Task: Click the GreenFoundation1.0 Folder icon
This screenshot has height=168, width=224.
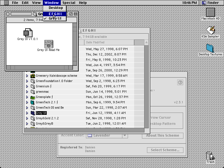Action: click(33, 81)
